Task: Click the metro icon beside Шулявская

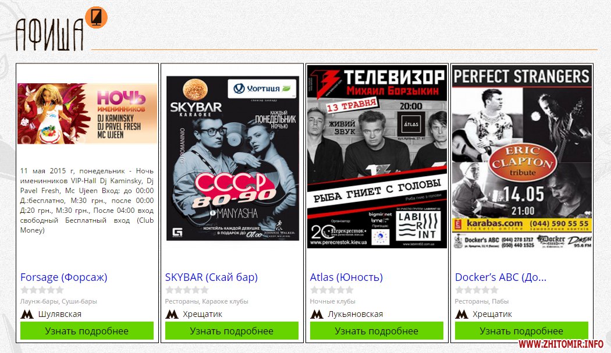Action: coord(27,314)
